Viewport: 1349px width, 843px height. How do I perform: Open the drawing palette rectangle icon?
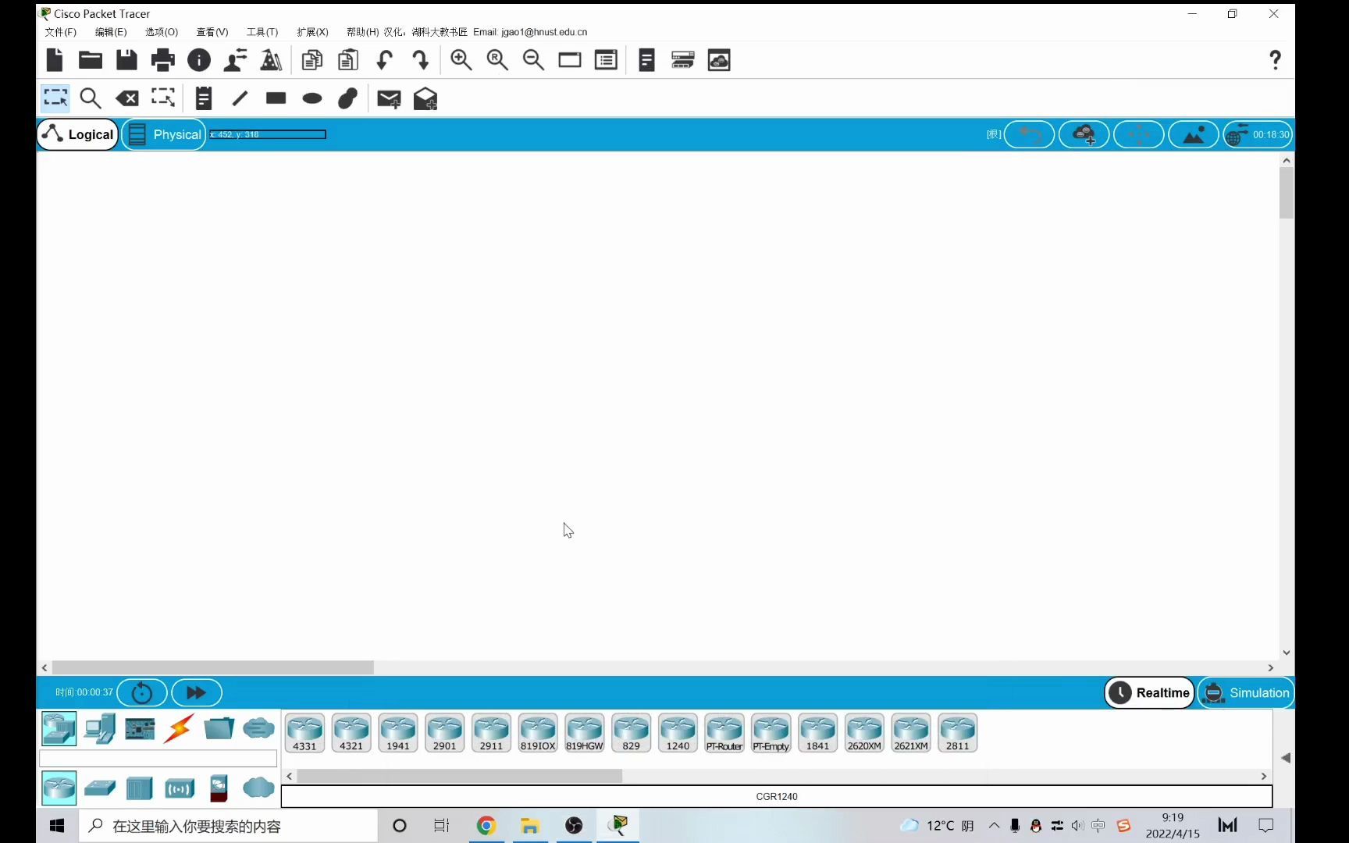[x=570, y=60]
